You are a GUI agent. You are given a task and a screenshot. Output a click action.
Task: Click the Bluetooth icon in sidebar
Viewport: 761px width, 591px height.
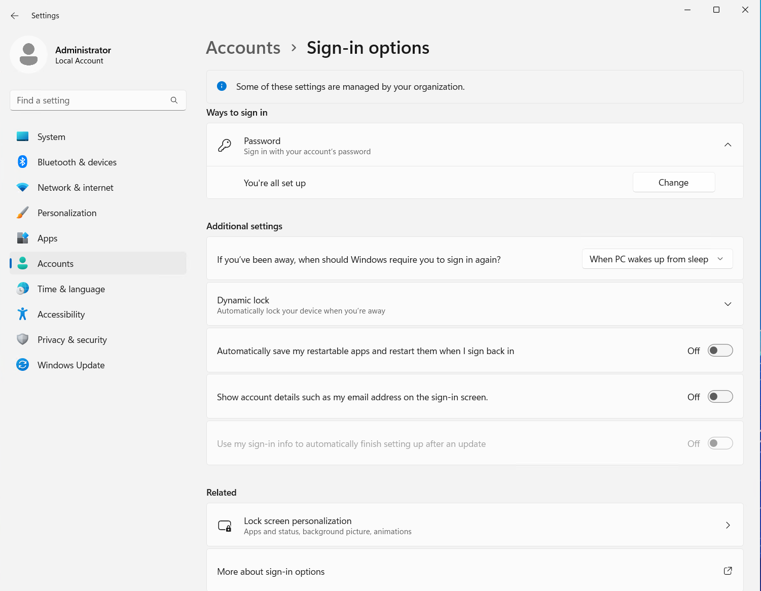[22, 162]
